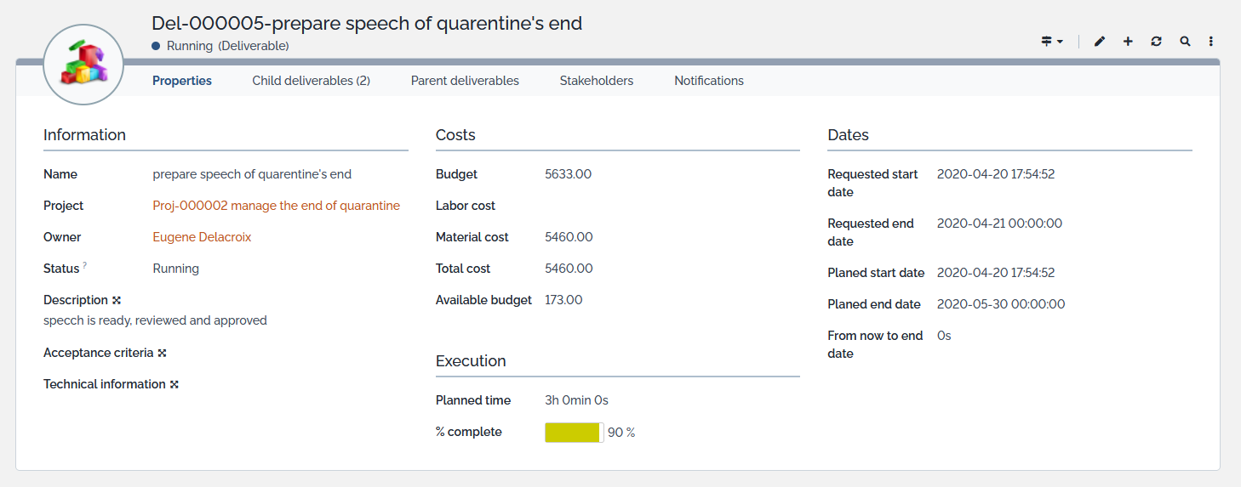Open search with the magnifier icon
This screenshot has width=1241, height=487.
[x=1184, y=42]
